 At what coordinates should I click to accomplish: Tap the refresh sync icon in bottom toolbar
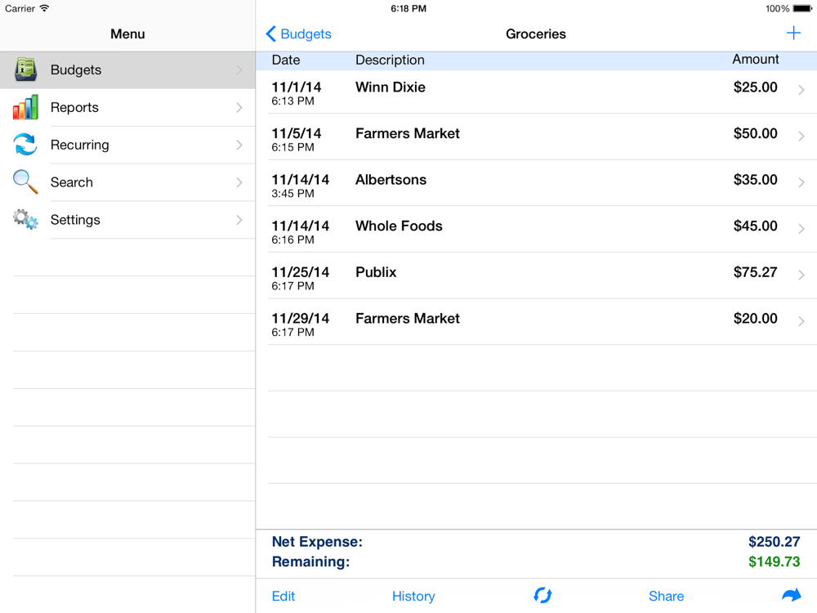pos(542,595)
